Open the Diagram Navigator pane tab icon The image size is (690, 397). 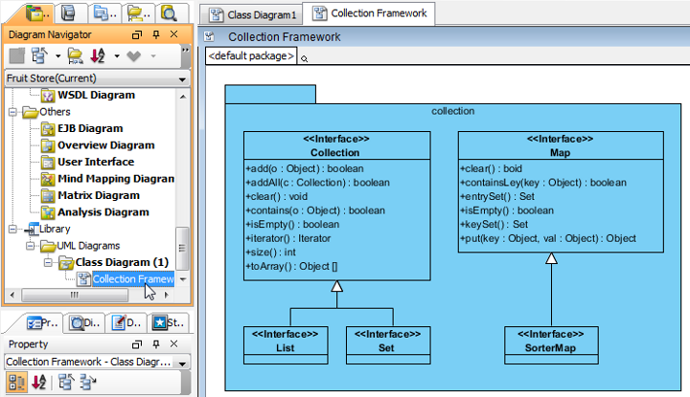tap(35, 13)
